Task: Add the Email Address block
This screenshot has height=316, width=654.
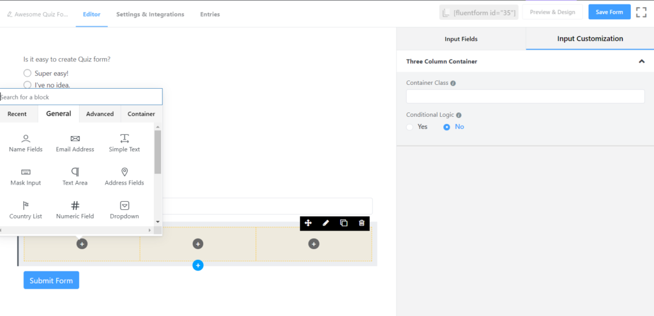Action: [75, 144]
